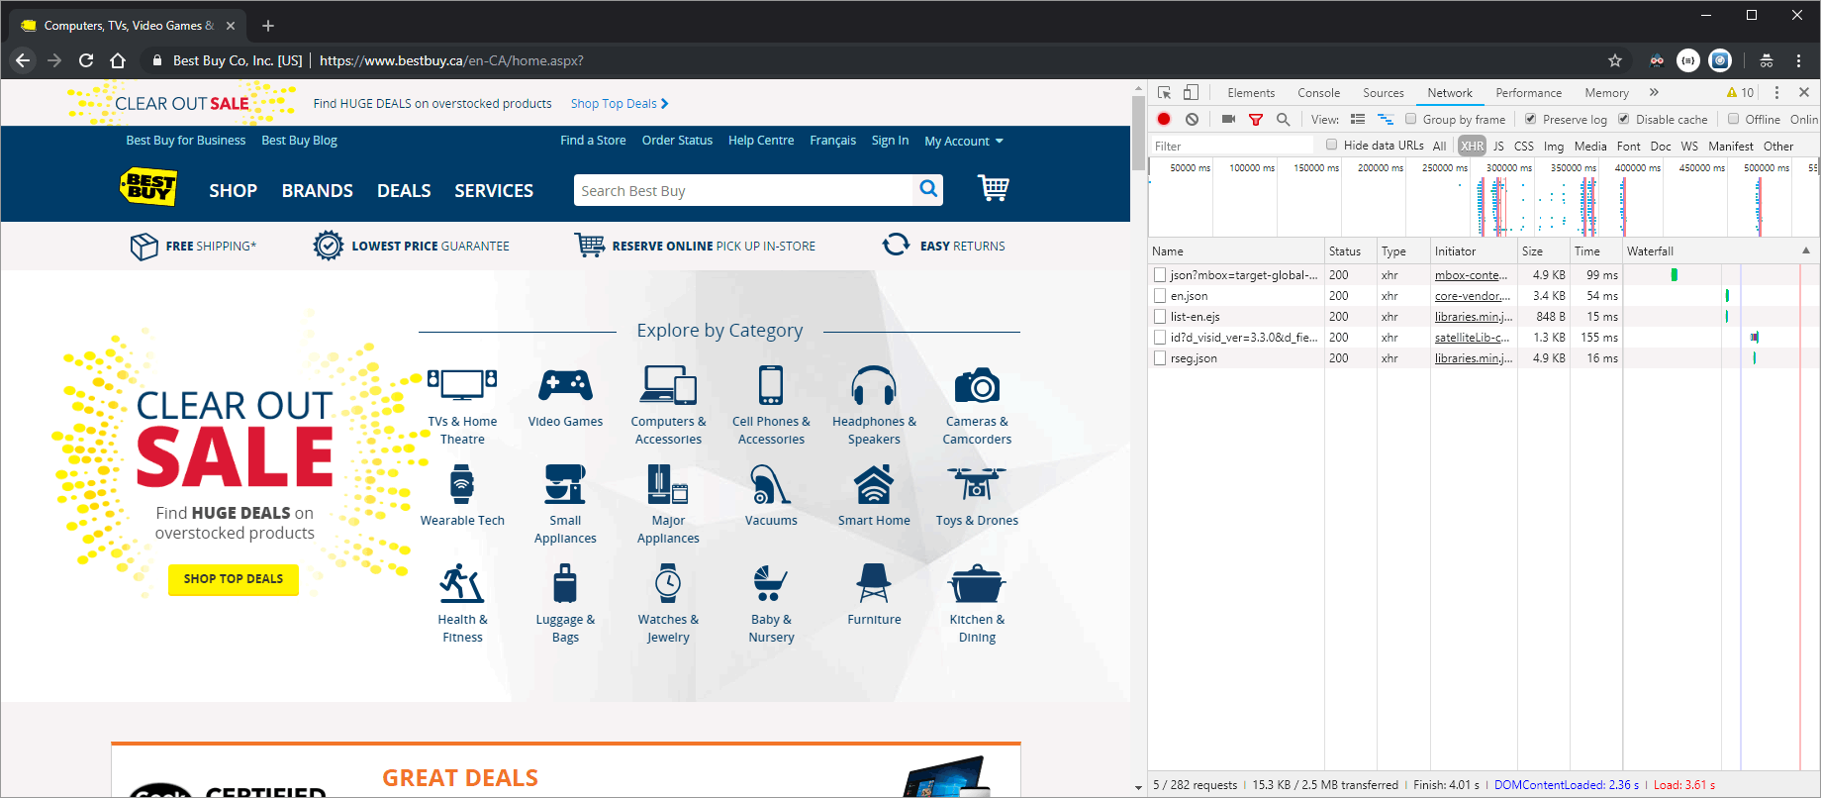Click the inspect element picker icon

pos(1165,92)
